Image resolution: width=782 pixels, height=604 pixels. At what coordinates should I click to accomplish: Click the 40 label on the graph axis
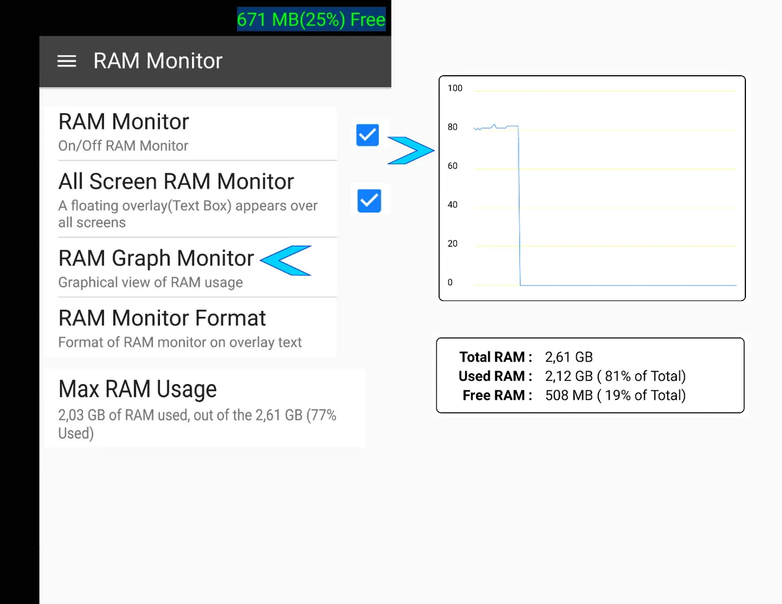453,205
